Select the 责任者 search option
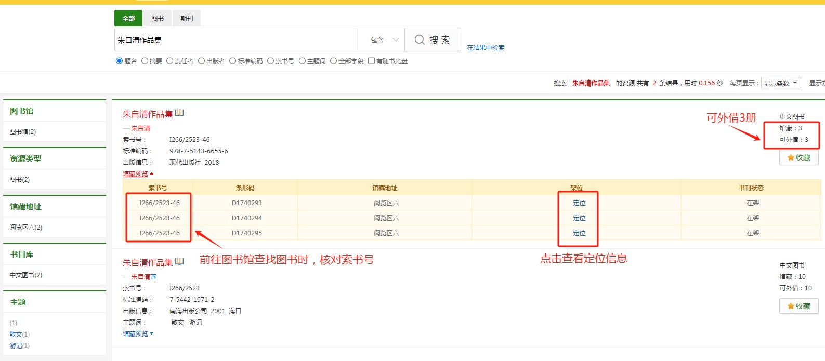The image size is (825, 361). coord(170,61)
